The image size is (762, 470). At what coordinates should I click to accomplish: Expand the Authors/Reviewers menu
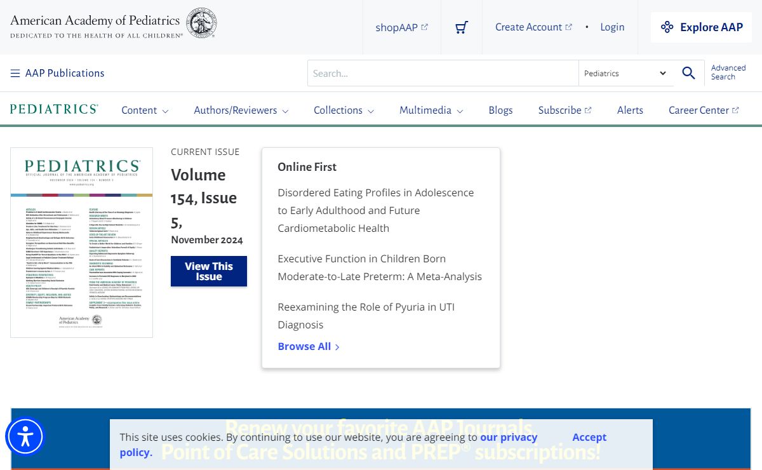pos(241,110)
